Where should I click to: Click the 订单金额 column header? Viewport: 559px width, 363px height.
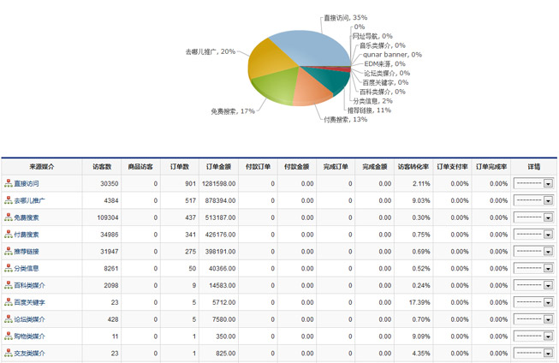tap(218, 167)
